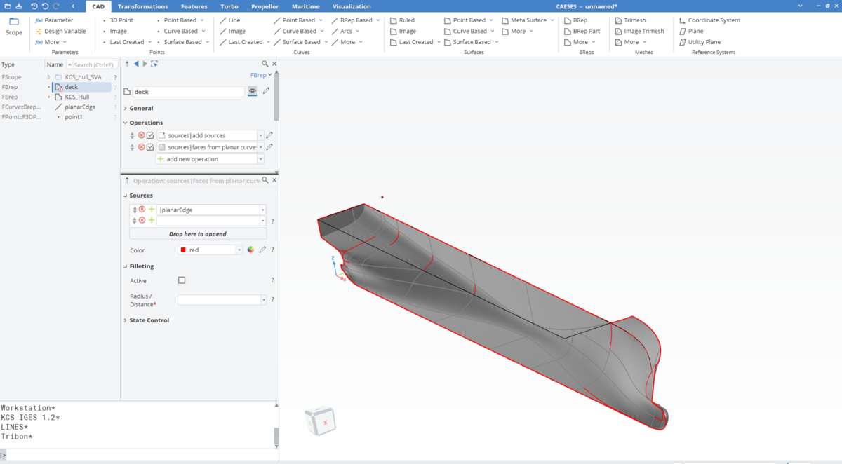Toggle visibility eye for deck
The height and width of the screenshot is (464, 842).
pos(253,91)
